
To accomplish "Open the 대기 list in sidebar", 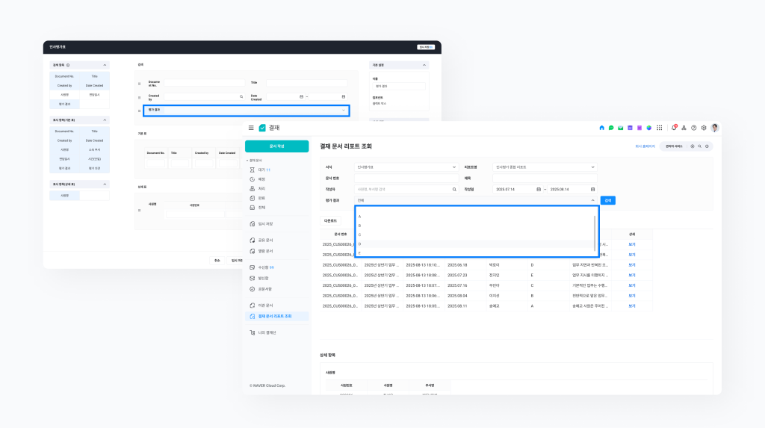I will click(262, 170).
